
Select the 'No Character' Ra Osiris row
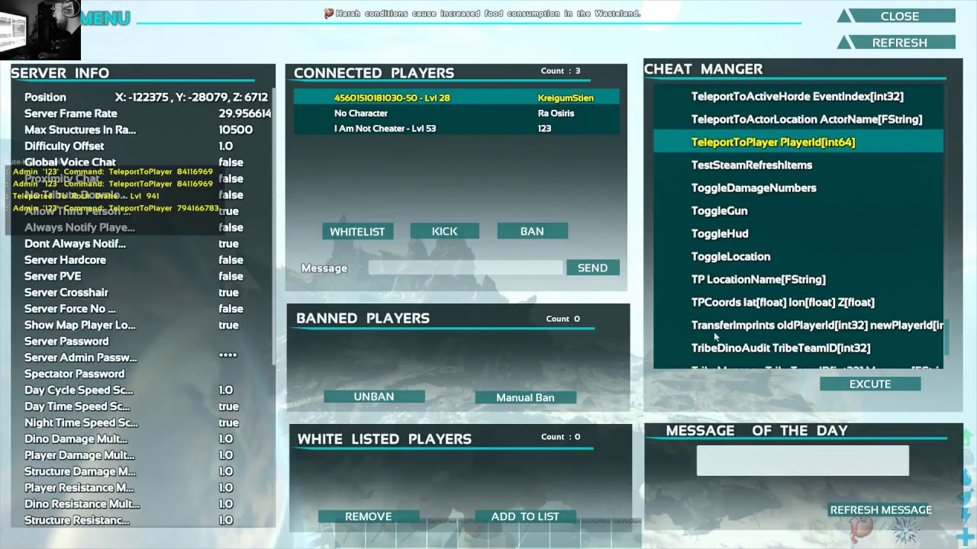(x=456, y=113)
